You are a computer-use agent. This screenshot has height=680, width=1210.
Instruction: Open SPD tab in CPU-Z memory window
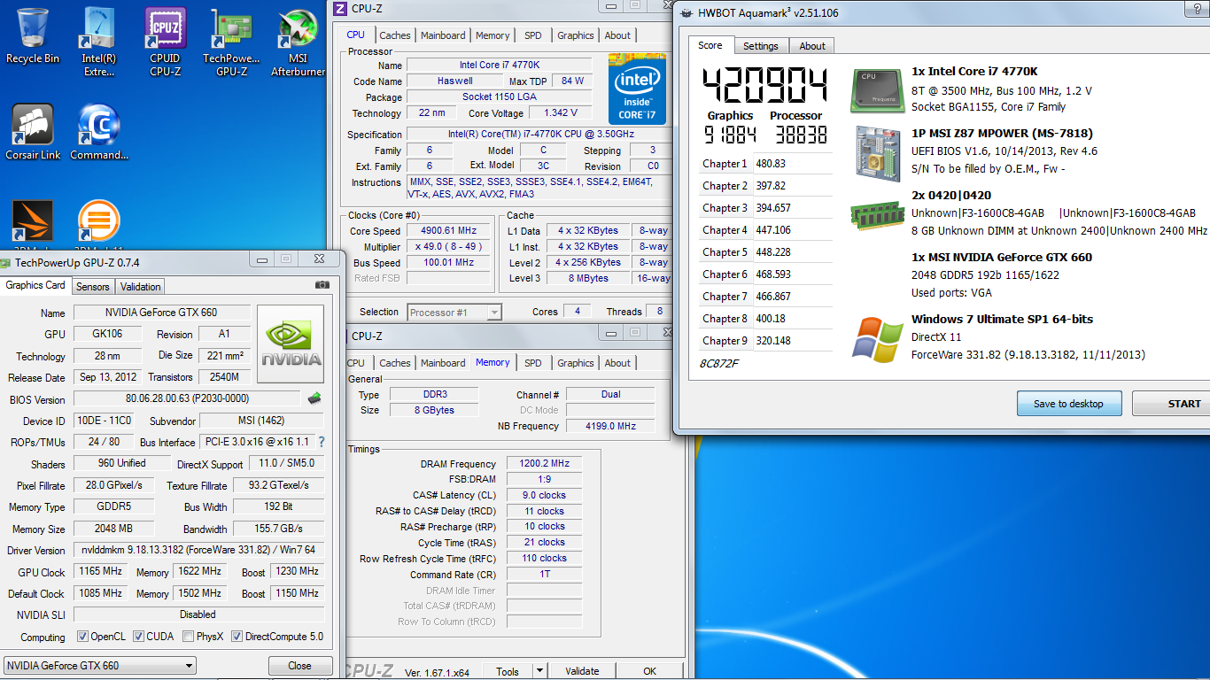pos(533,363)
